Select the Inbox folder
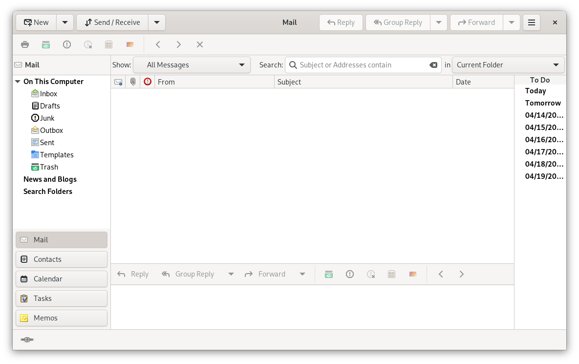The height and width of the screenshot is (364, 579). click(48, 94)
